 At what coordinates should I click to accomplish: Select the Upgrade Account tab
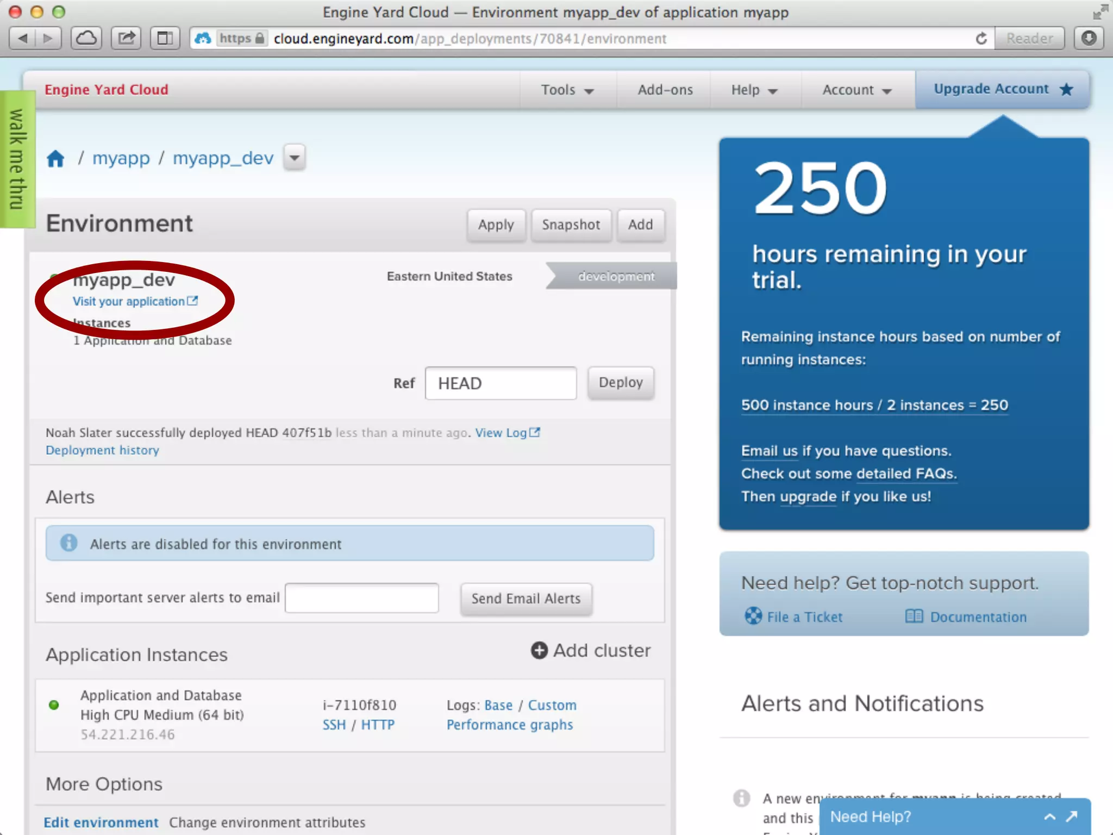click(x=1002, y=89)
